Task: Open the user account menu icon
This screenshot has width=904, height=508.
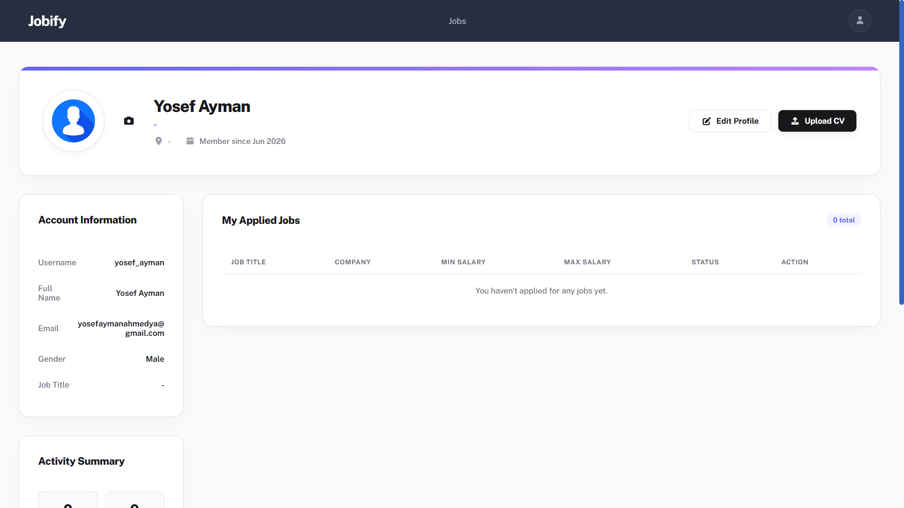Action: (860, 21)
